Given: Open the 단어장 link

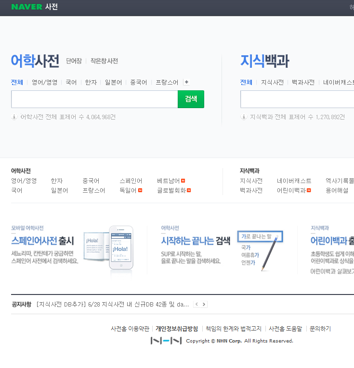Looking at the screenshot, I should pos(74,61).
